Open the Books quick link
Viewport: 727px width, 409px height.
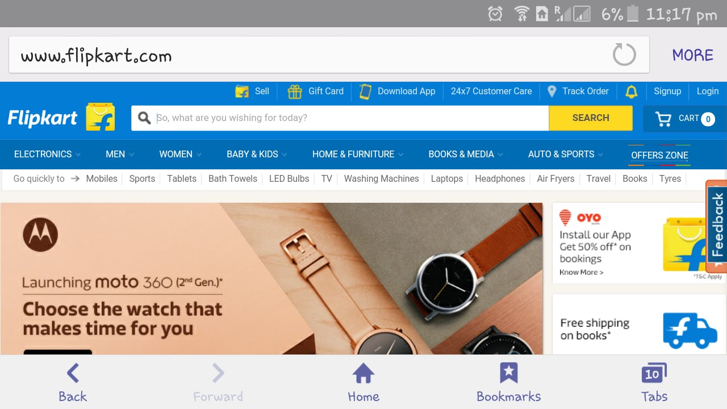tap(635, 178)
